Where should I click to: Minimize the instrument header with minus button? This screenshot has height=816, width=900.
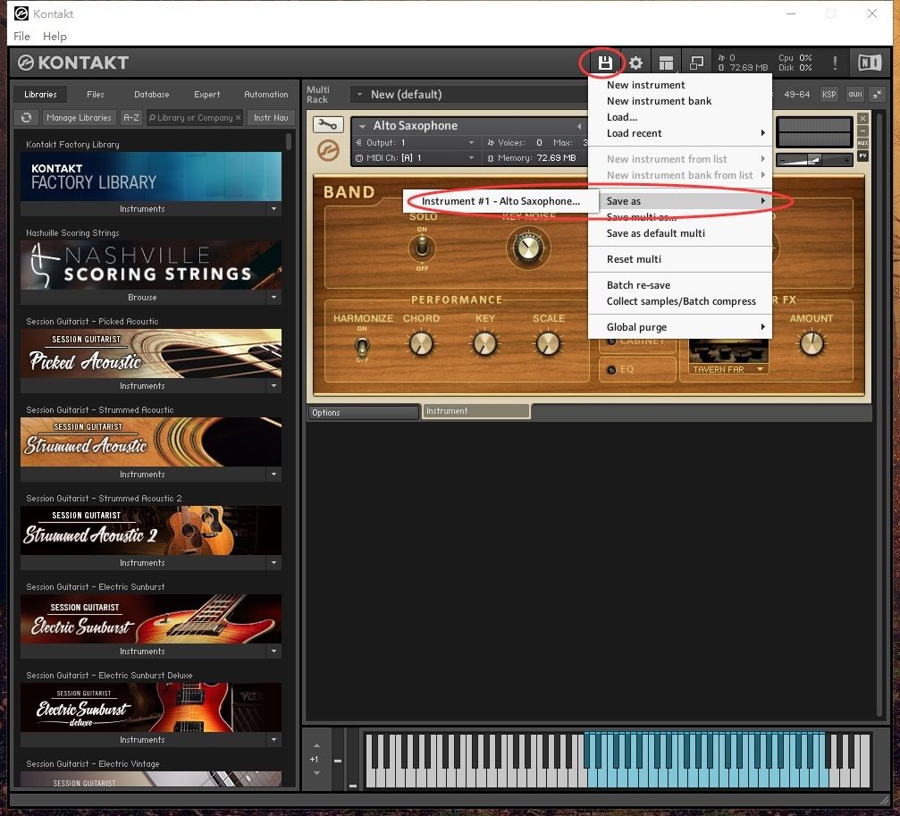click(x=862, y=130)
